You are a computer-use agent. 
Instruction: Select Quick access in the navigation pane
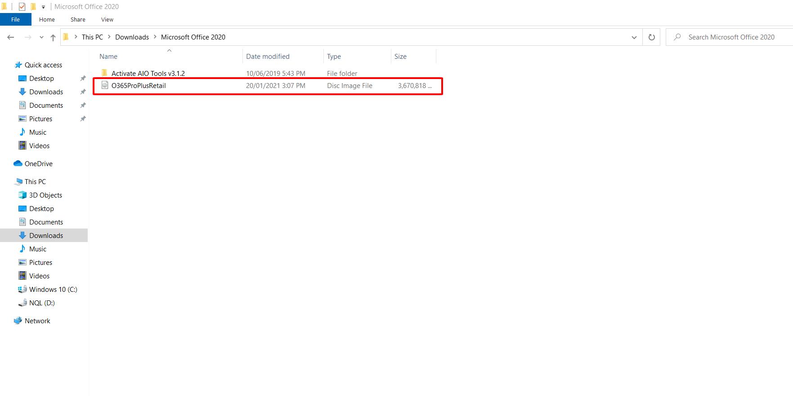tap(43, 65)
